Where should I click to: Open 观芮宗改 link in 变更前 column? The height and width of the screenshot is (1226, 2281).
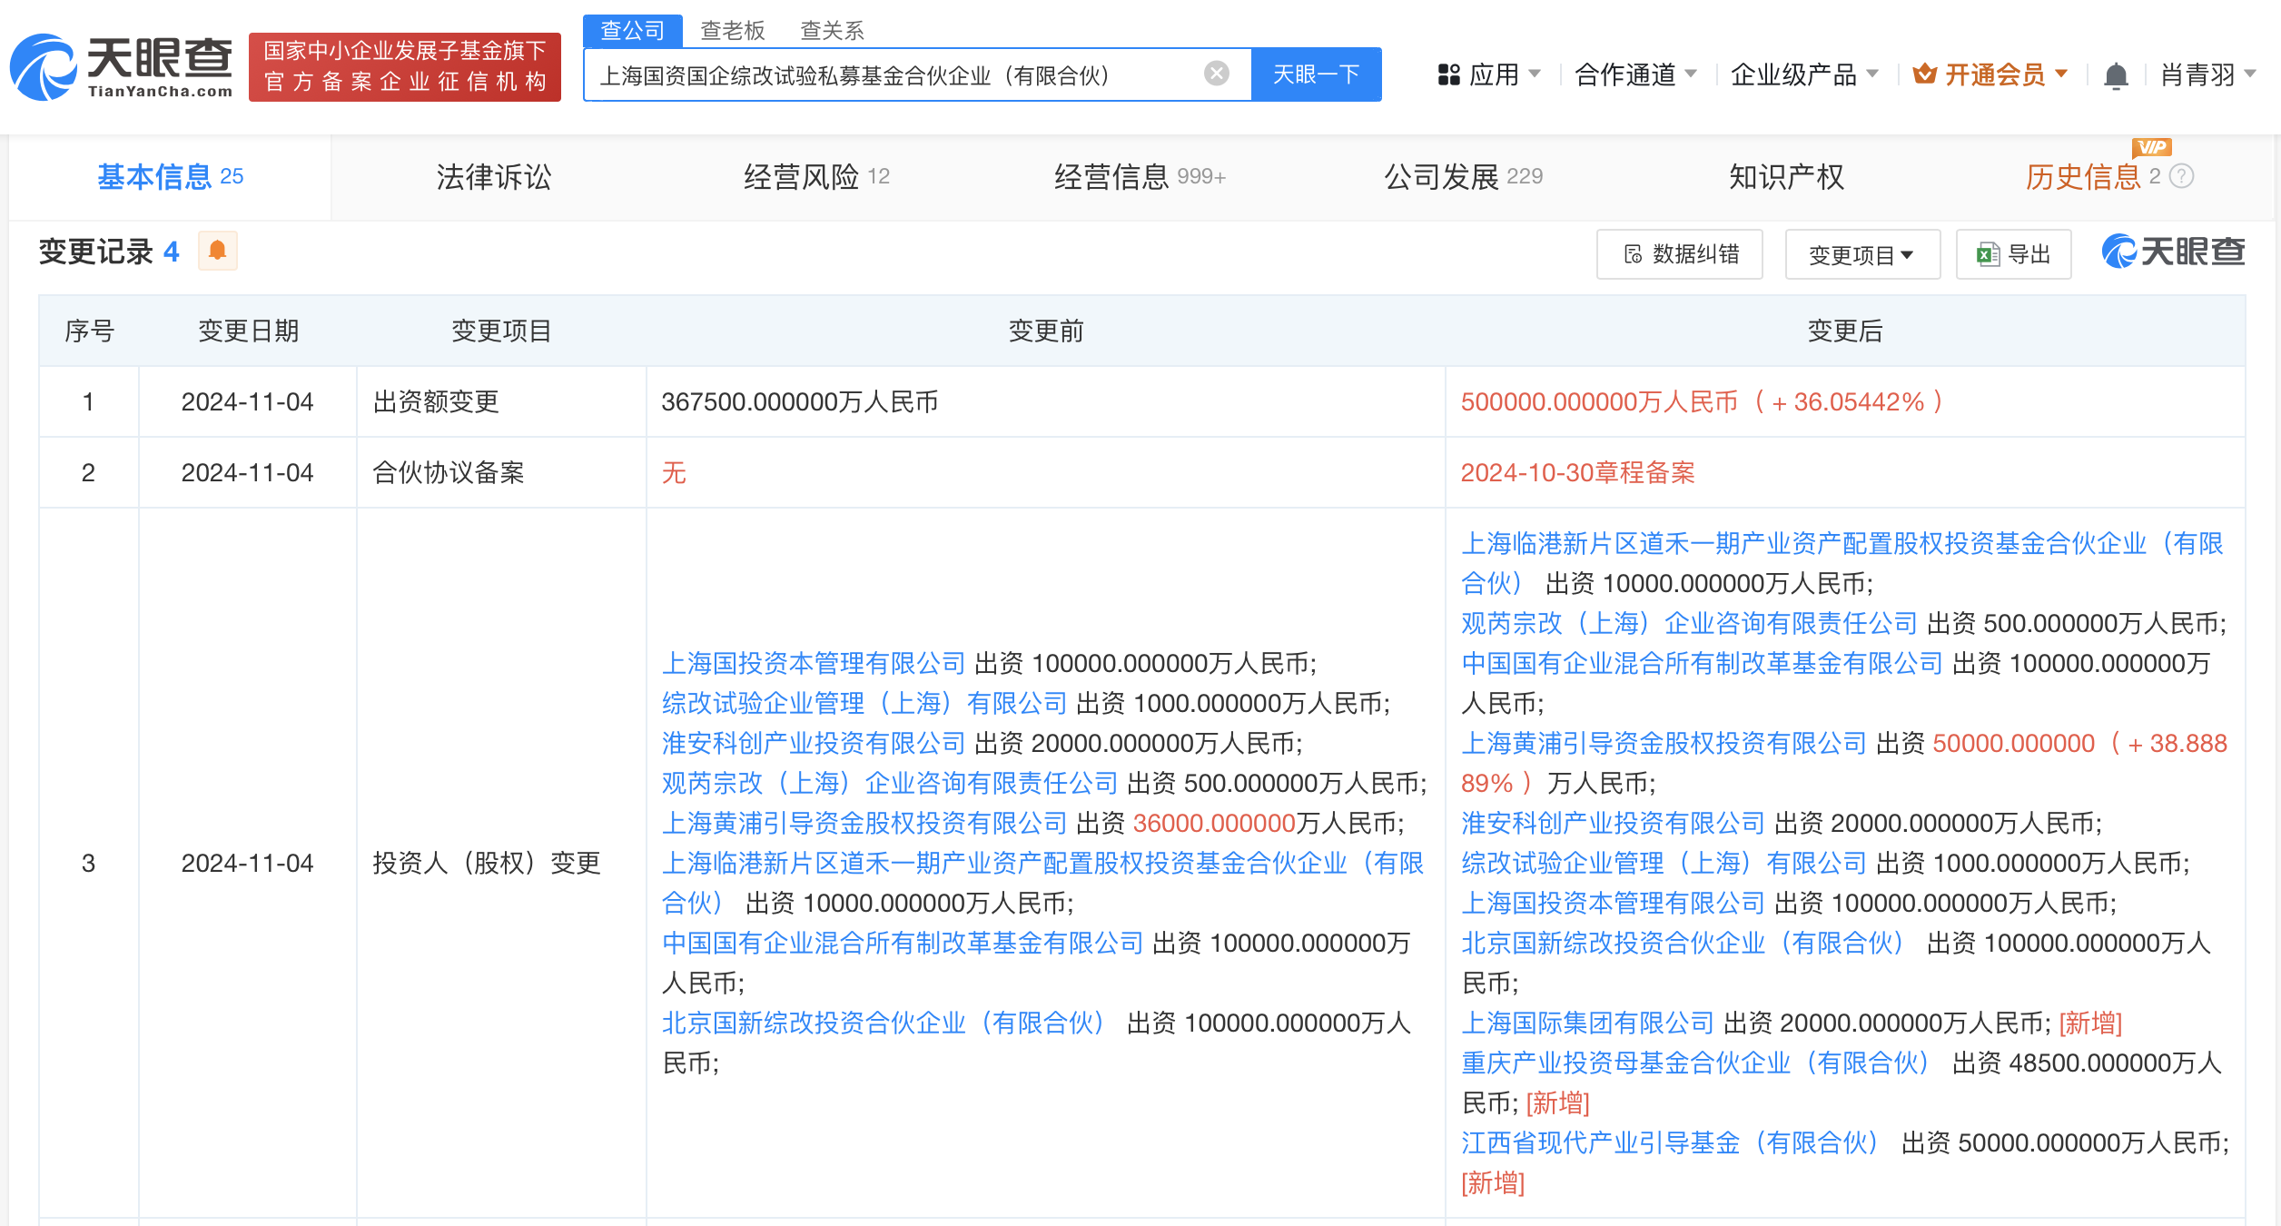[x=890, y=783]
